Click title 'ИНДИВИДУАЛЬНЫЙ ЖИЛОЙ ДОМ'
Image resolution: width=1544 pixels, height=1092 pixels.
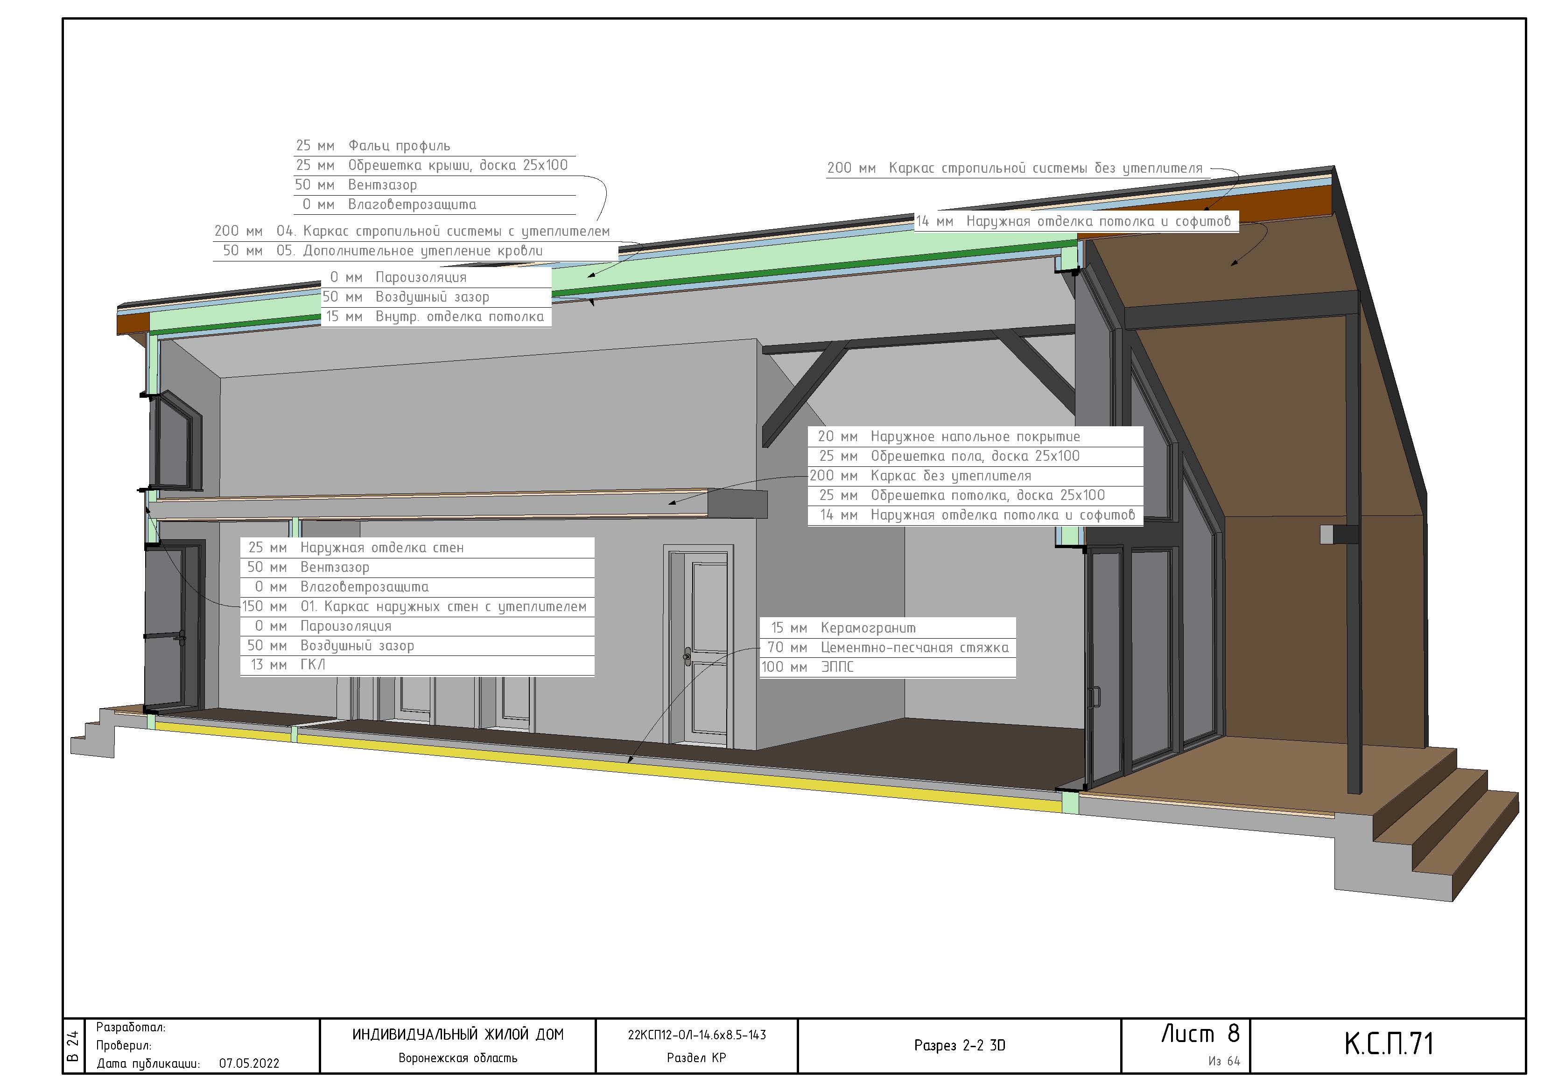pyautogui.click(x=457, y=1035)
